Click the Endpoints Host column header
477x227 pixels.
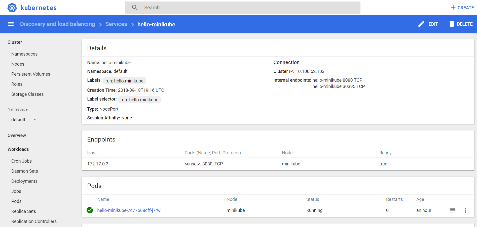click(92, 153)
